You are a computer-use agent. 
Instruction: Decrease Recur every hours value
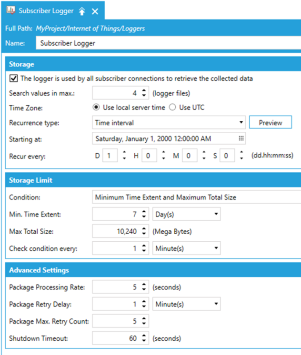[163, 158]
